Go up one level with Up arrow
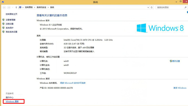The width and height of the screenshot is (188, 106). [16, 8]
